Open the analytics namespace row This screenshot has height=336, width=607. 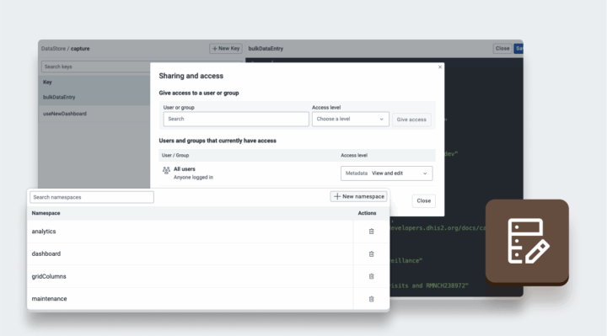(190, 232)
